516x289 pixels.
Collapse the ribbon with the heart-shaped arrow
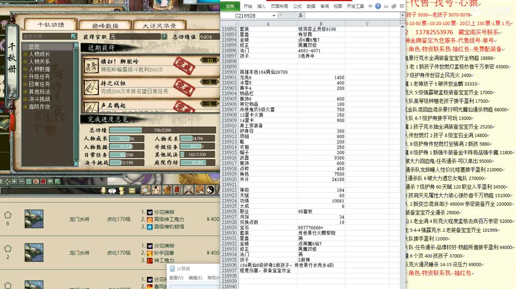[x=370, y=6]
